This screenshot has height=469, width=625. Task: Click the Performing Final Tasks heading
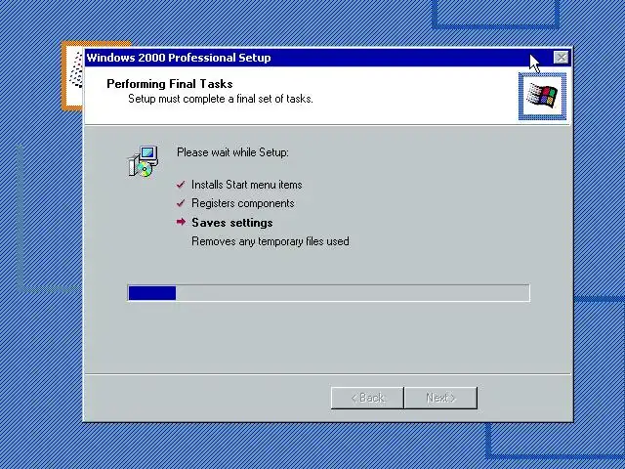coord(170,84)
